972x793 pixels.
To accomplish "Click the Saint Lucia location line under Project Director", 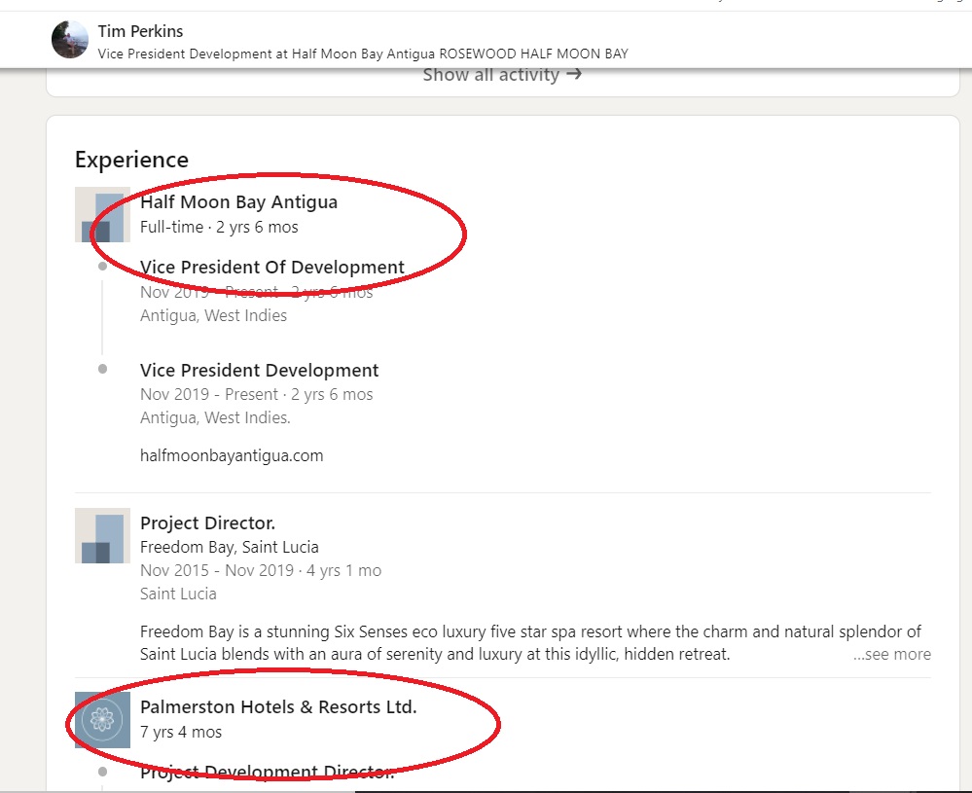I will [178, 594].
